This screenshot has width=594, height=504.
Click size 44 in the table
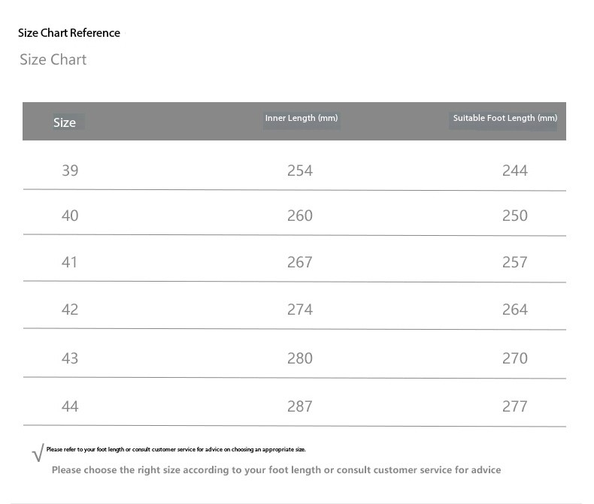point(70,406)
